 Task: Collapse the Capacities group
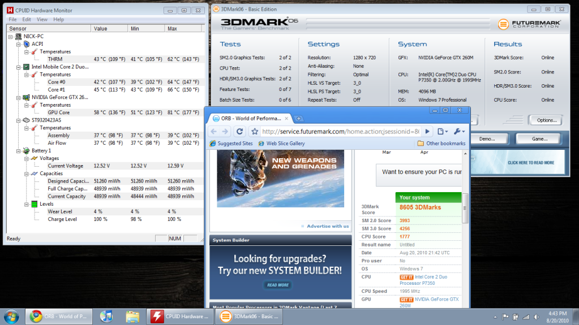27,174
